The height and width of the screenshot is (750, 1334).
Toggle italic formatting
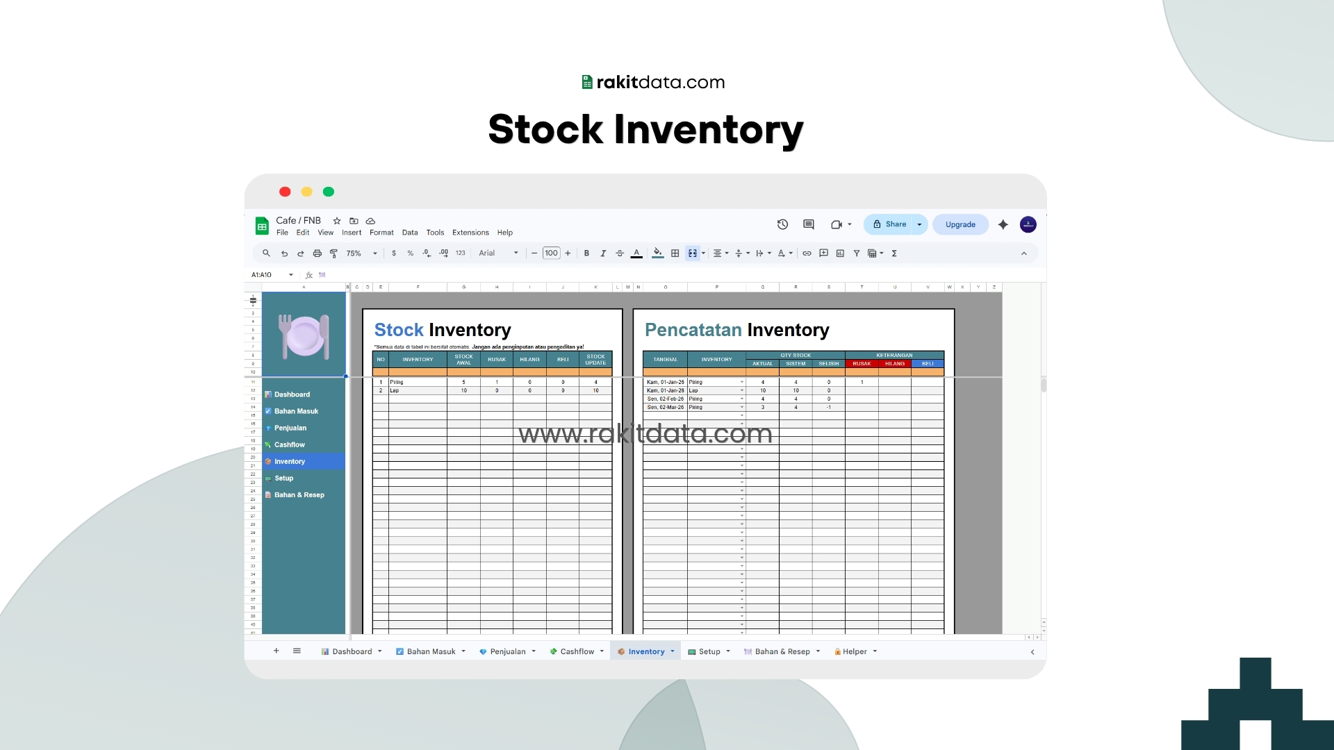[x=603, y=253]
